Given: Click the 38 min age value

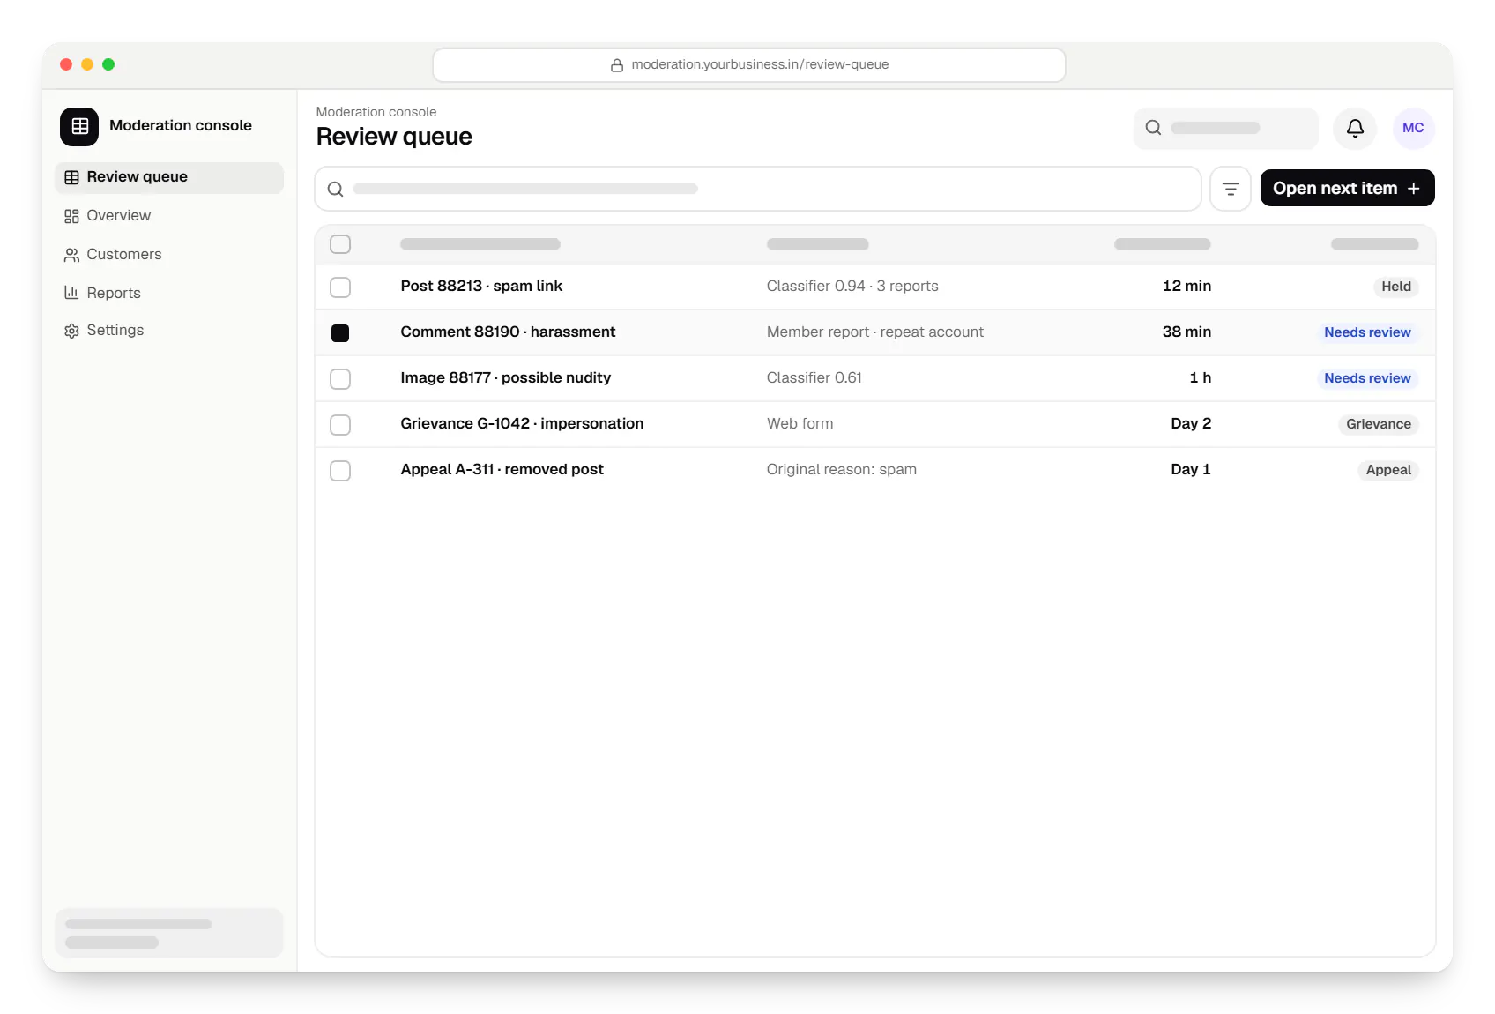Looking at the screenshot, I should pyautogui.click(x=1186, y=332).
